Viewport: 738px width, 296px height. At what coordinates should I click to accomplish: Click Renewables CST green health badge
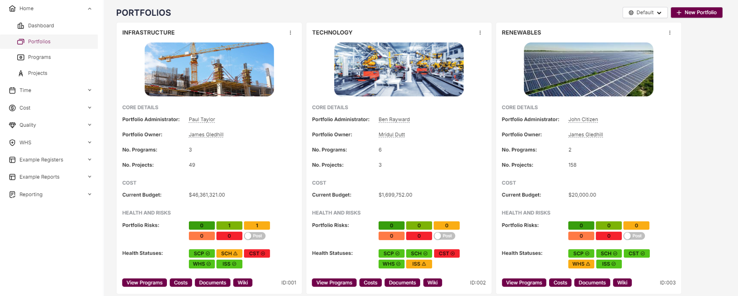click(x=636, y=254)
